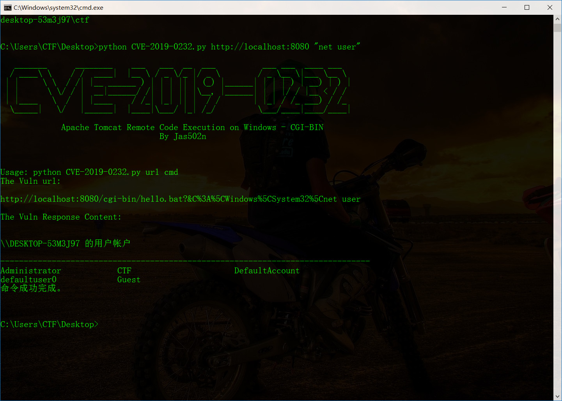Click the 'CTF' account name in the user list
562x401 pixels.
tap(124, 271)
